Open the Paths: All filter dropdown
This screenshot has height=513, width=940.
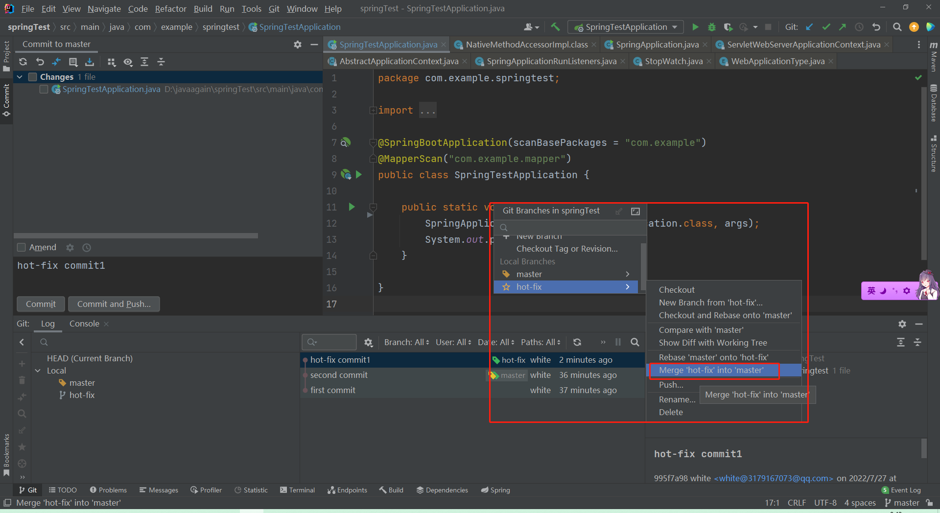(540, 342)
